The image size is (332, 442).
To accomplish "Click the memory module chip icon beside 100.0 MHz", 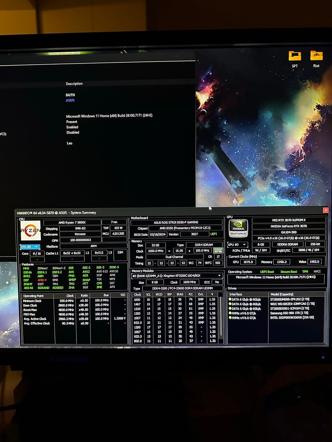I will click(218, 250).
